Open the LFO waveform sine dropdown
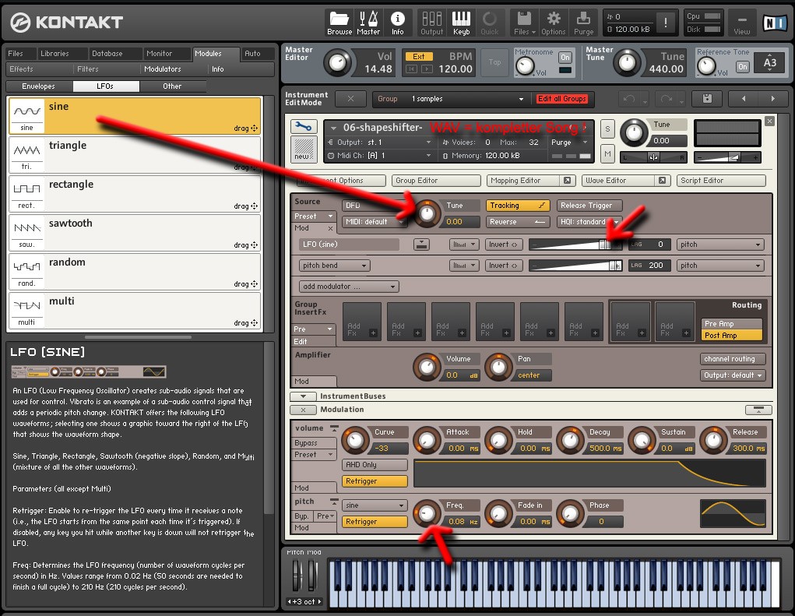The image size is (795, 616). [375, 505]
